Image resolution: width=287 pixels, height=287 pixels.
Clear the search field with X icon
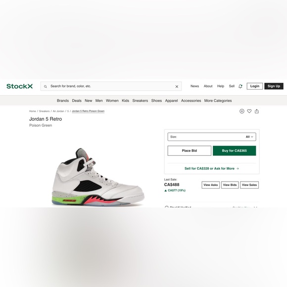(x=177, y=87)
